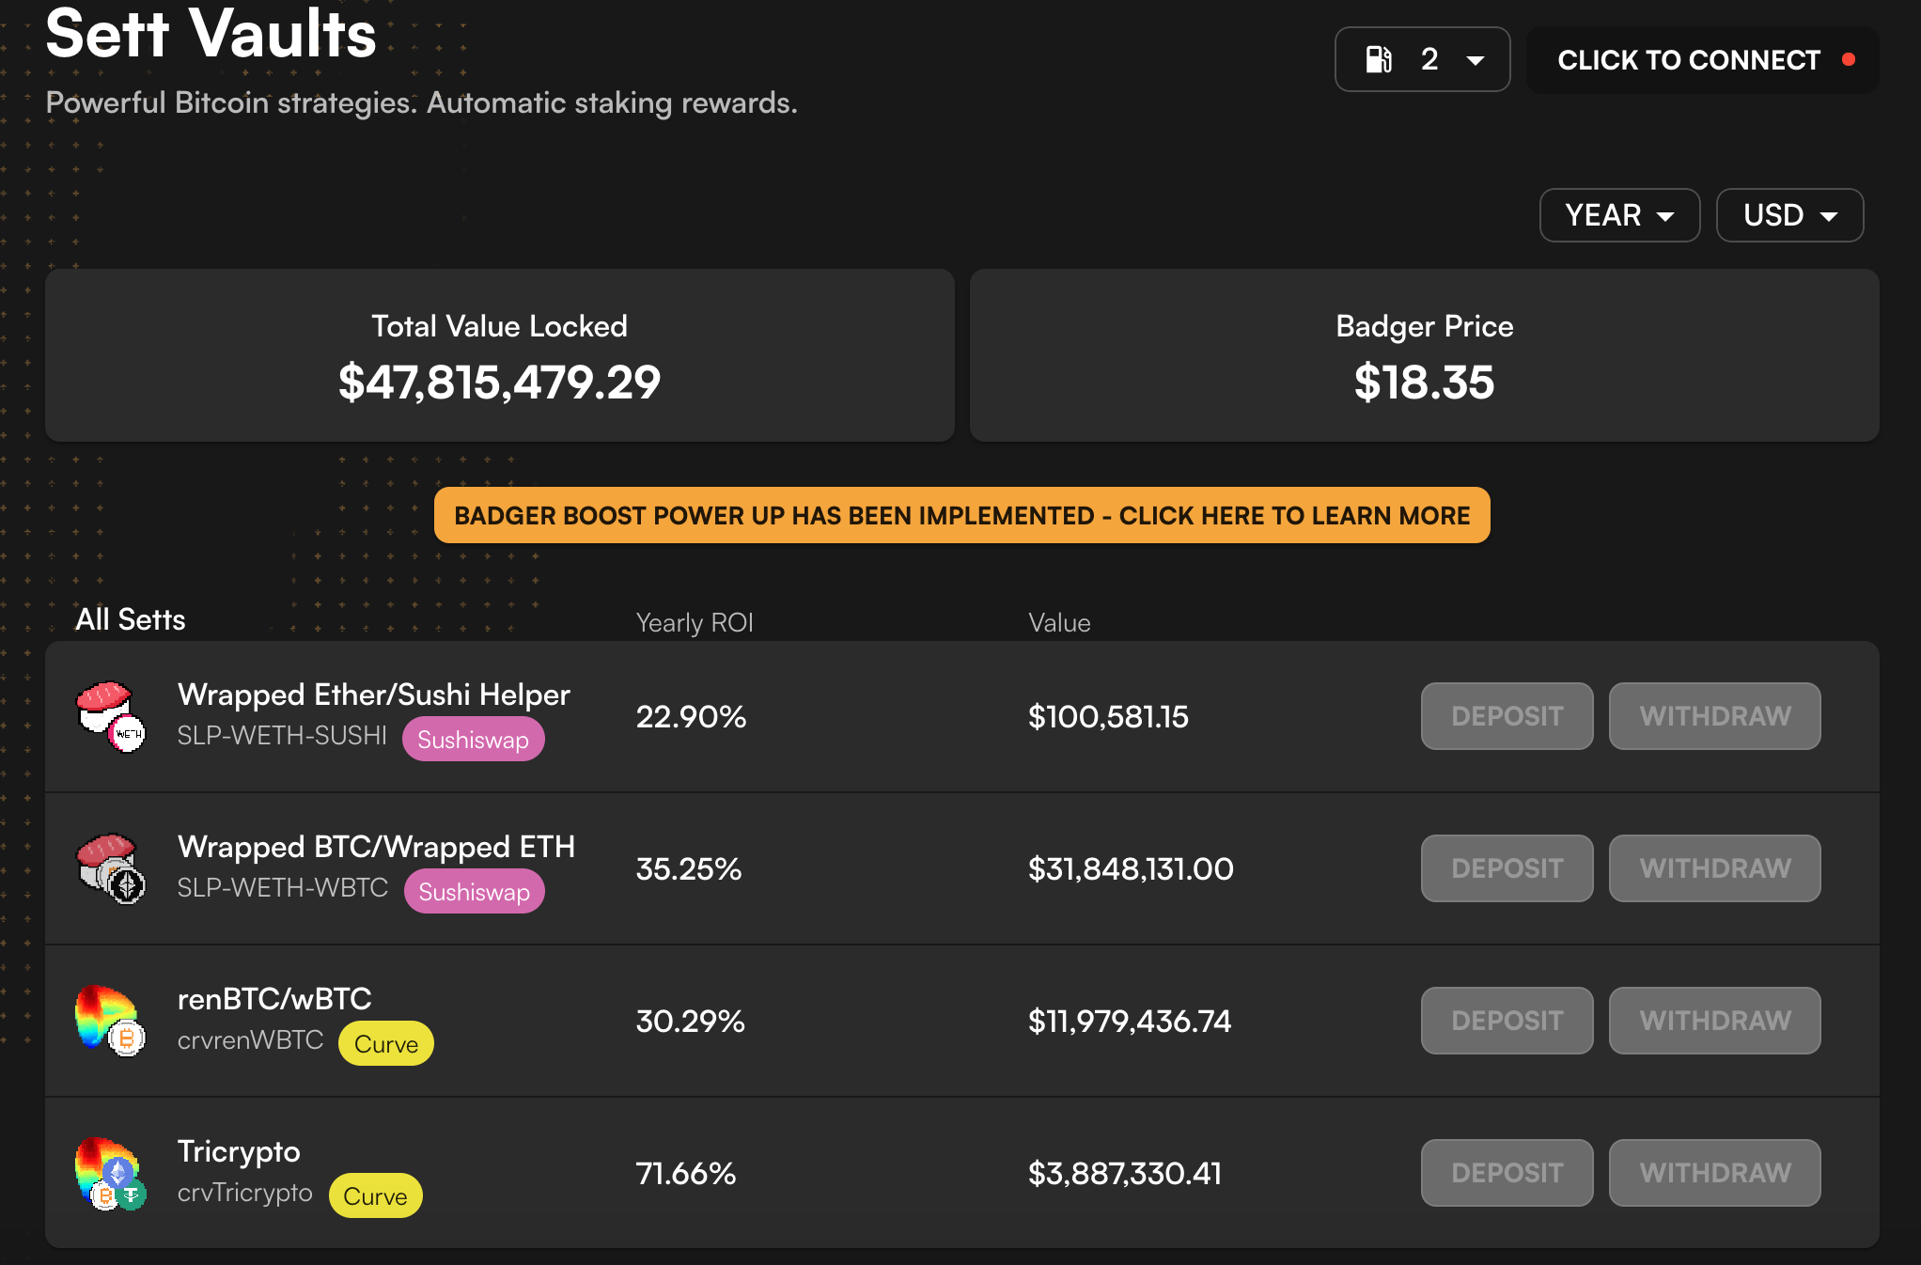The height and width of the screenshot is (1265, 1921).
Task: Deposit into Wrapped Ether/Sushi Helper vault
Action: tap(1507, 716)
